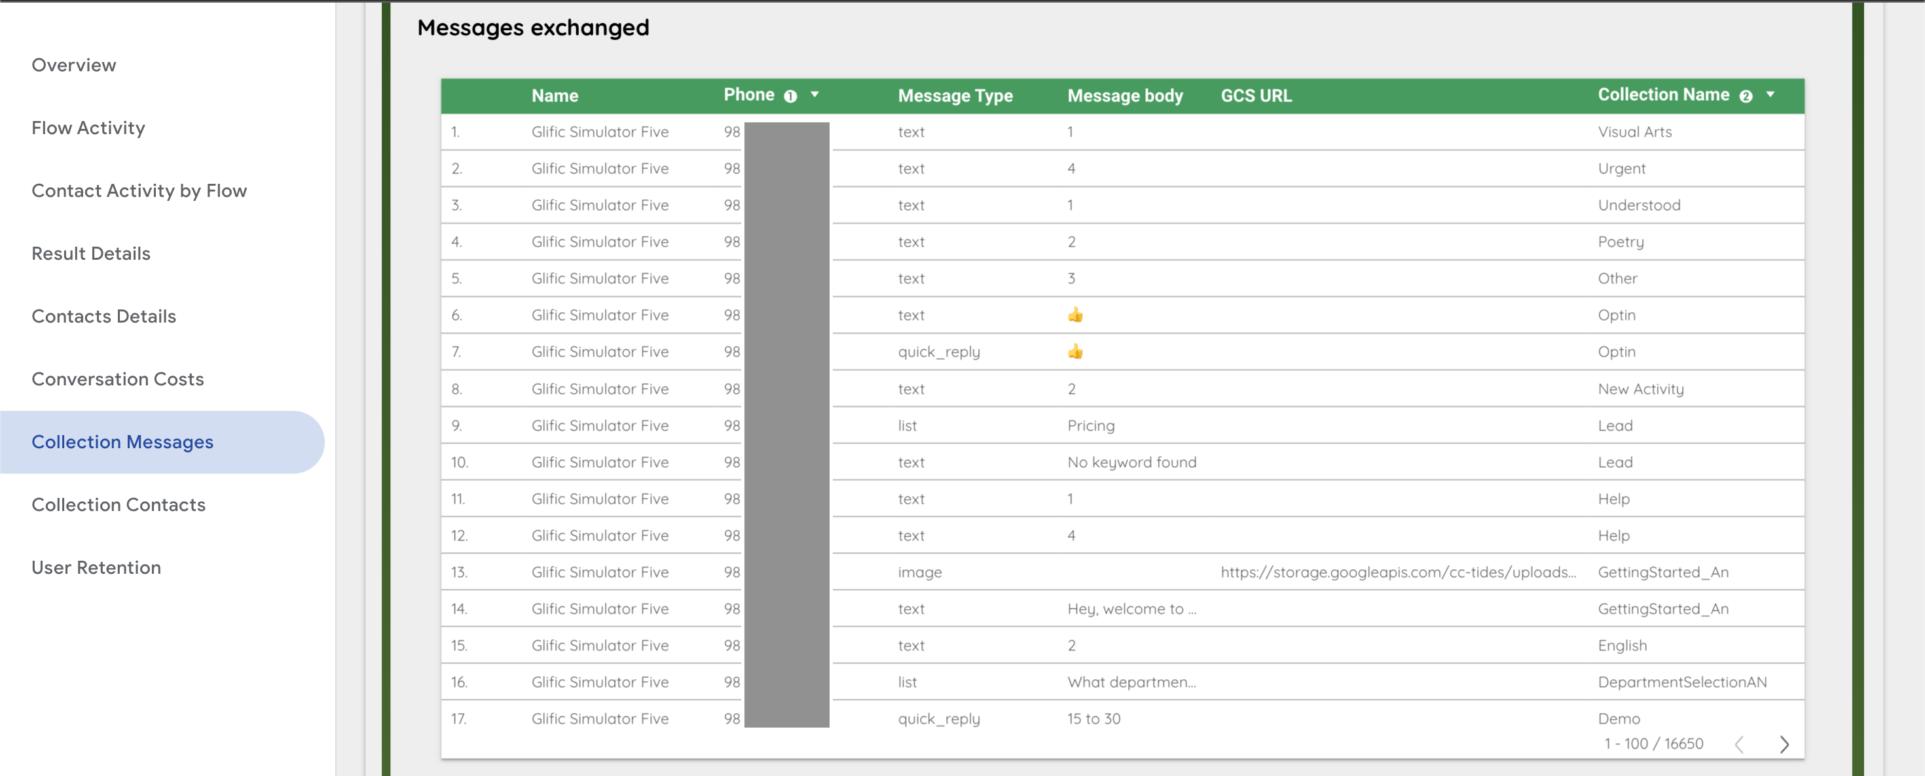This screenshot has width=1925, height=776.
Task: Click the 'What departmen...' message body
Action: (1131, 682)
